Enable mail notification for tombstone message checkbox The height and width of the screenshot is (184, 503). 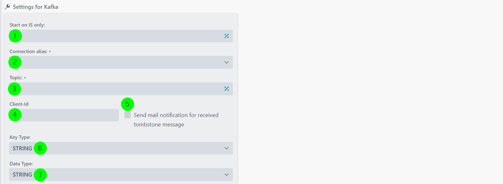pos(128,115)
